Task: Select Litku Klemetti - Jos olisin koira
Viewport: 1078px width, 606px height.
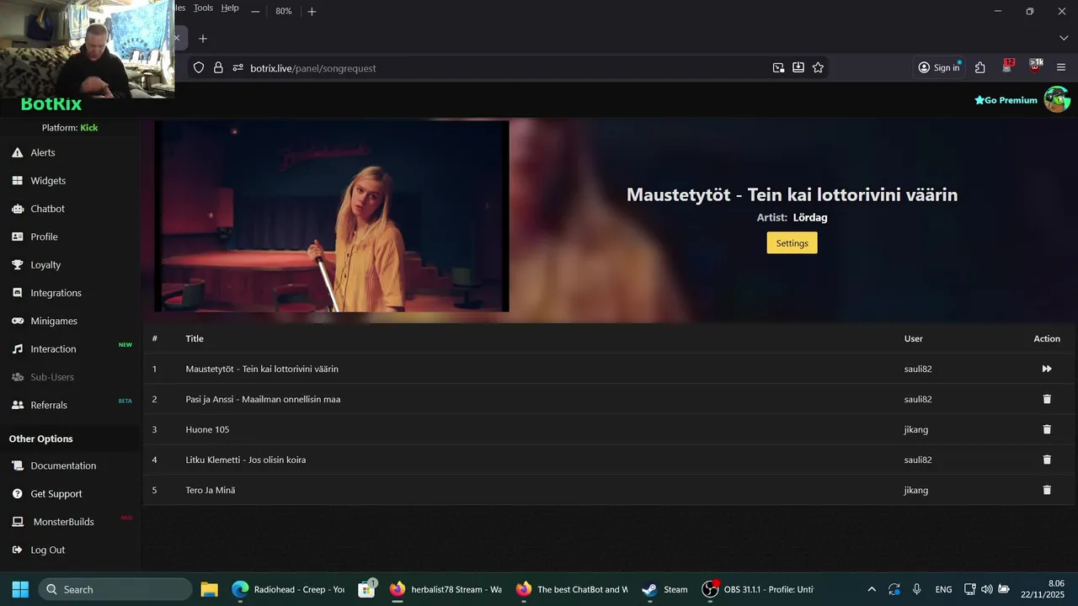Action: [x=246, y=460]
